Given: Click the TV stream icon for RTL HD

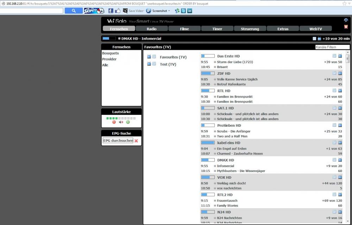Looking at the screenshot, I should [340, 91].
